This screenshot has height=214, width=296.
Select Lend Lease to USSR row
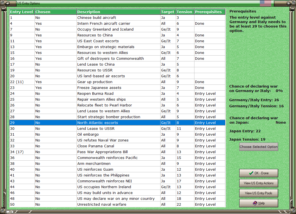coord(117,129)
